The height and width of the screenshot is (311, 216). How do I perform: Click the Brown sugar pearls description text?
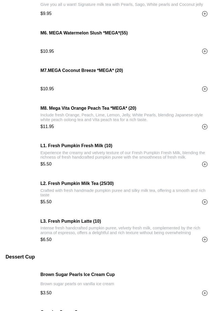[x=77, y=284]
